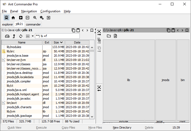Click the plus add-tab toolbar icon

coord(21,18)
